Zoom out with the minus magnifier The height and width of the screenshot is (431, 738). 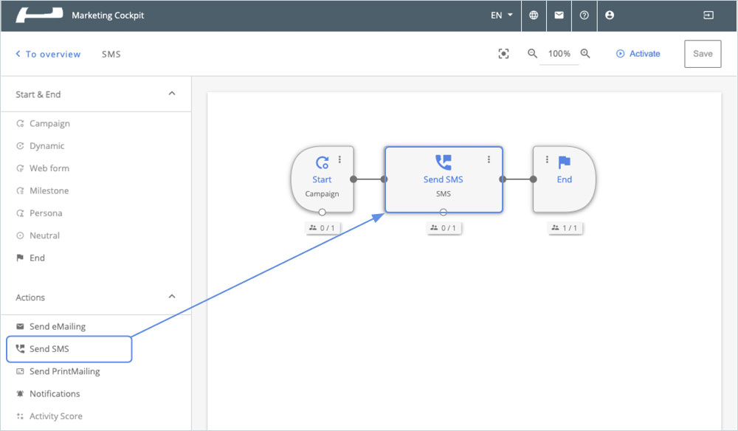click(x=532, y=54)
